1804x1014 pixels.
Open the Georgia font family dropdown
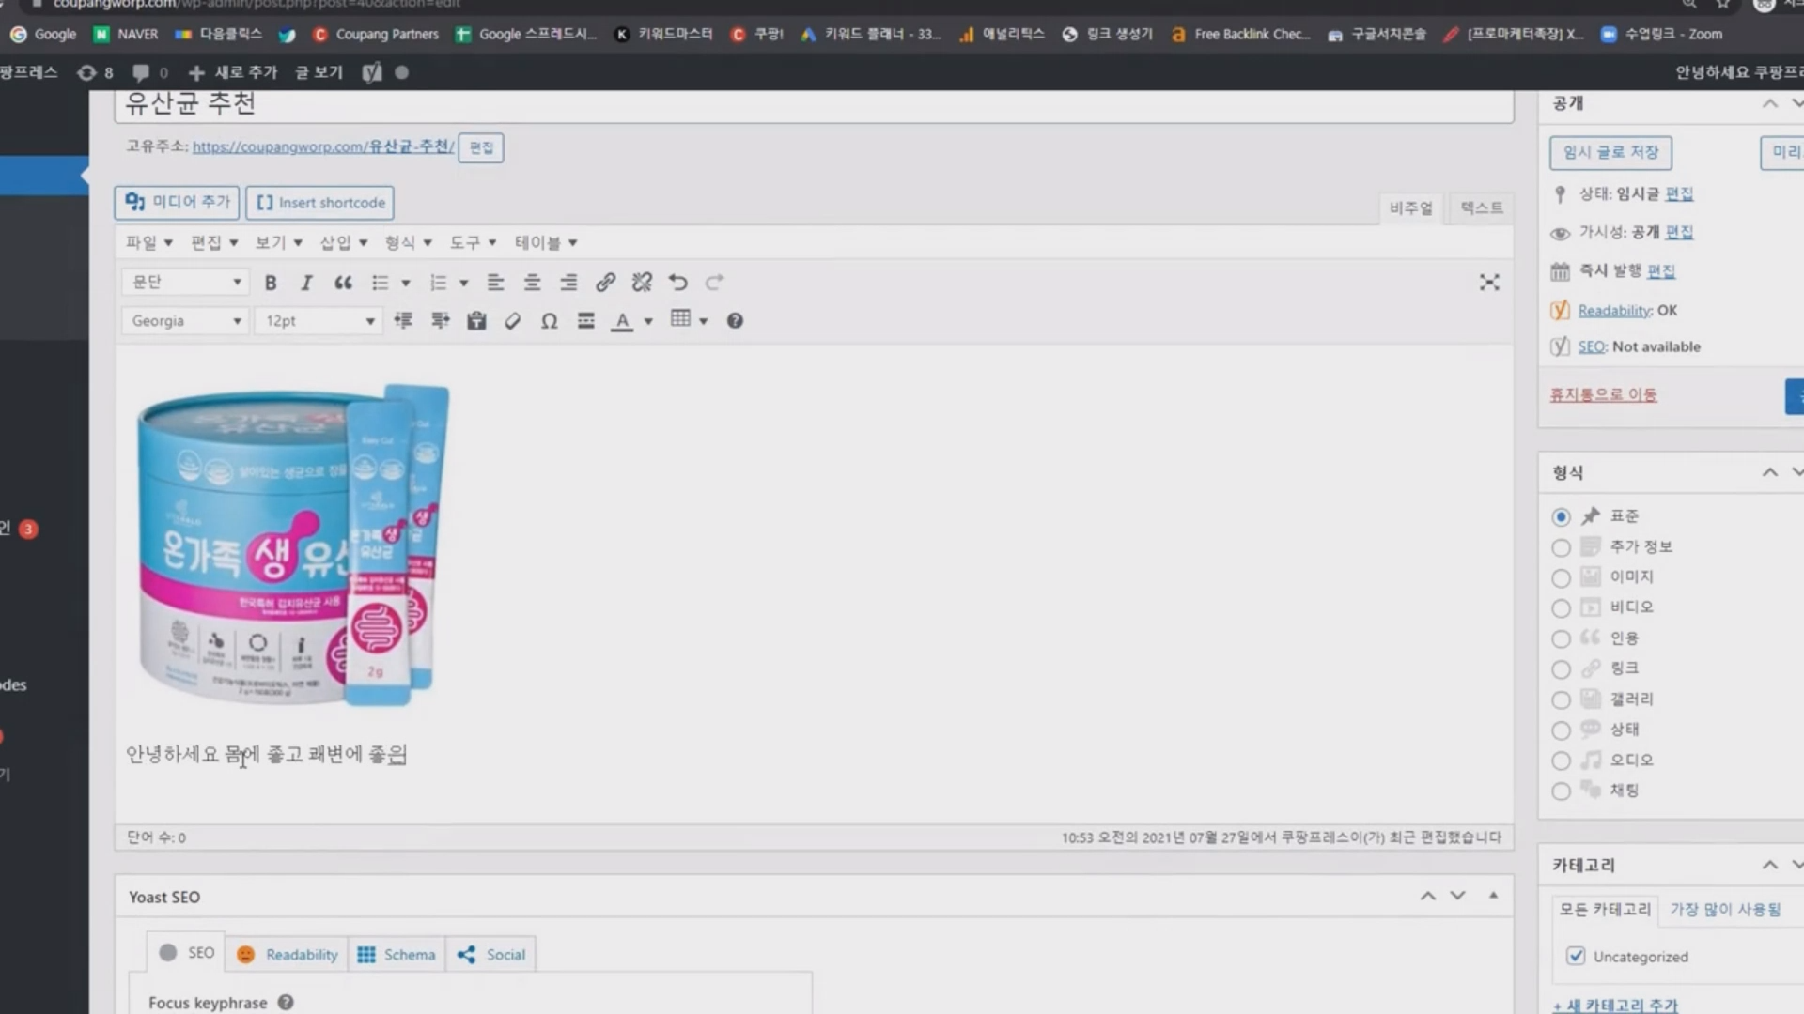(185, 321)
